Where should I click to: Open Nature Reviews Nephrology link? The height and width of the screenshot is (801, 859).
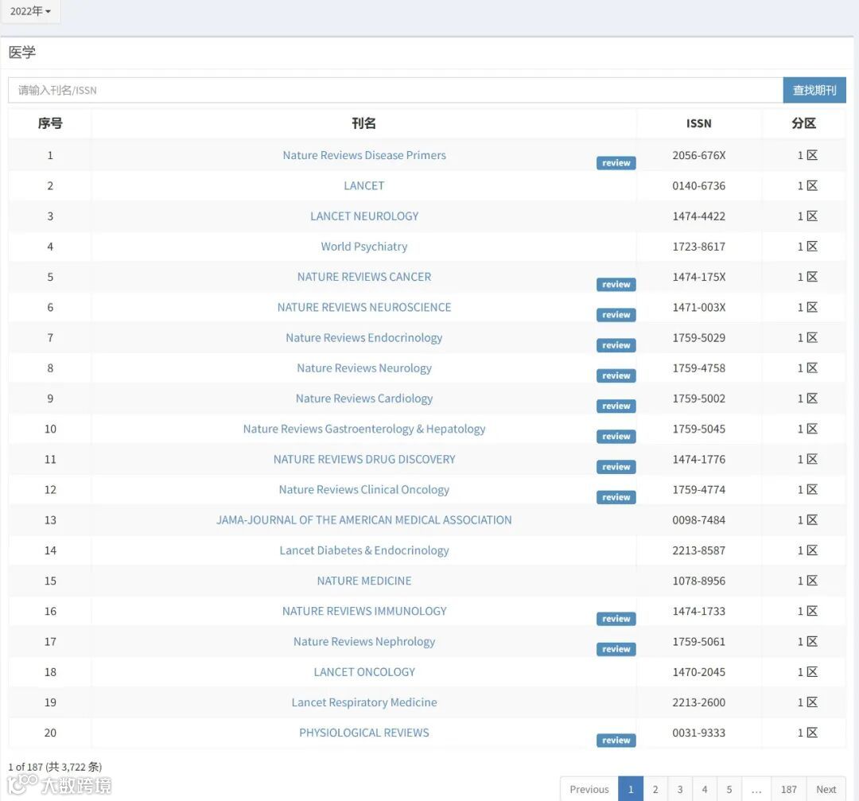coord(363,642)
